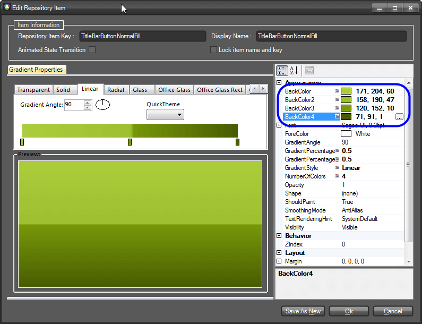Click the Categorized view icon in property grid
Screen dimensions: 422x324
tap(282, 70)
